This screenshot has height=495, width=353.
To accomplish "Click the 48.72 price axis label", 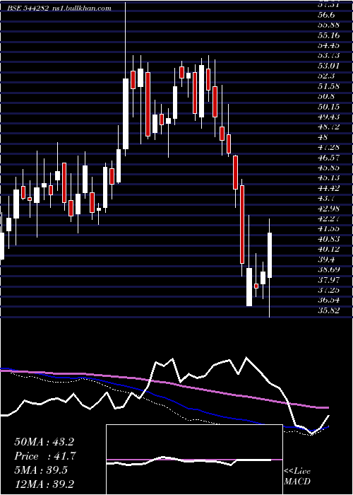I will click(328, 127).
